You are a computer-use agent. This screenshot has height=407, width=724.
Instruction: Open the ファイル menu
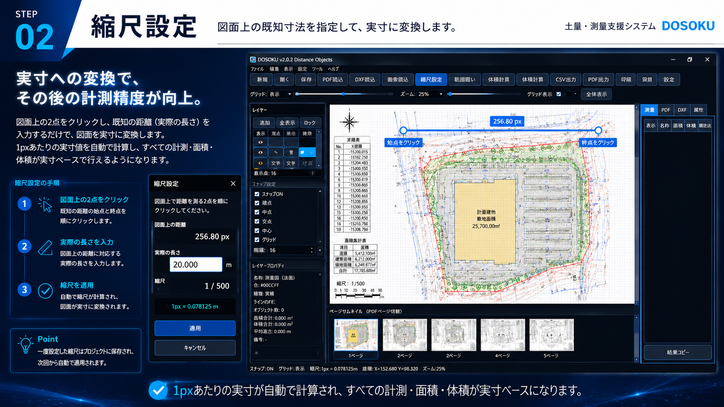[257, 69]
